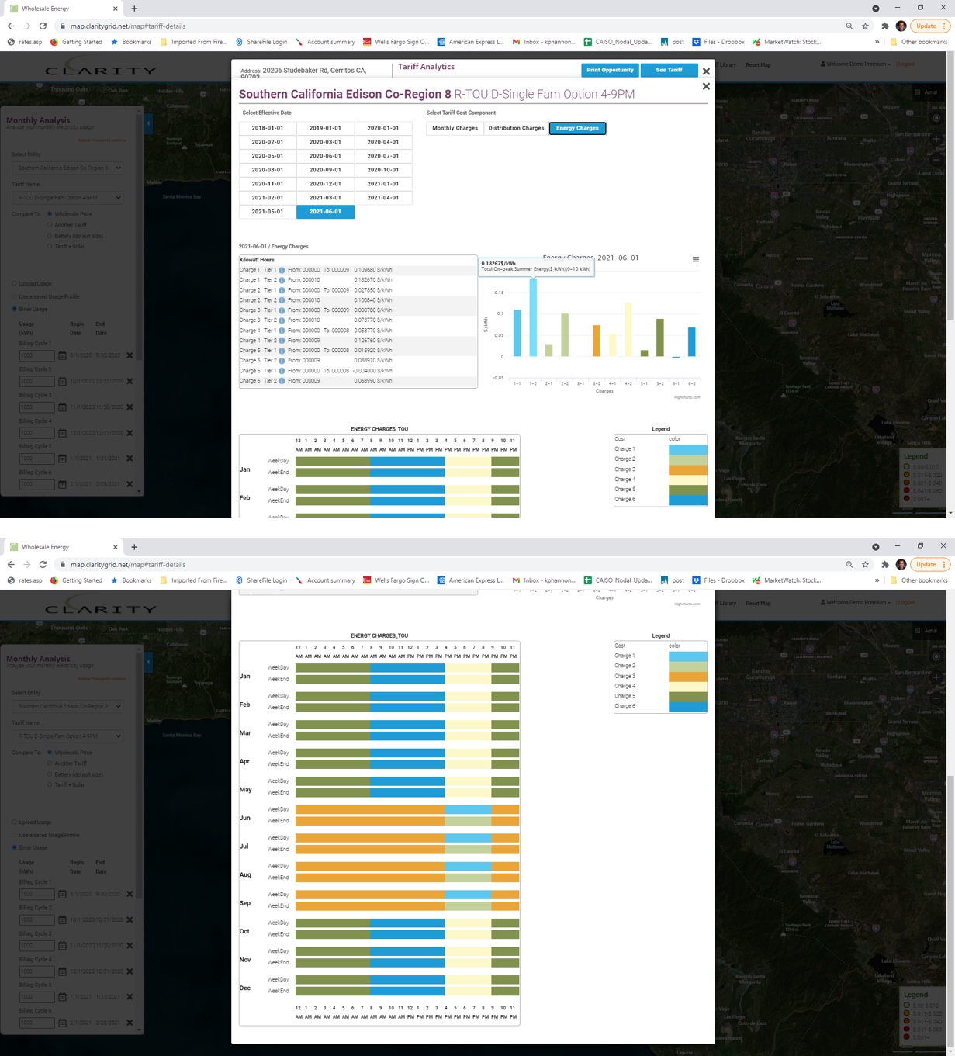
Task: Open Tariff Name dropdown in bottom window
Action: coord(67,736)
